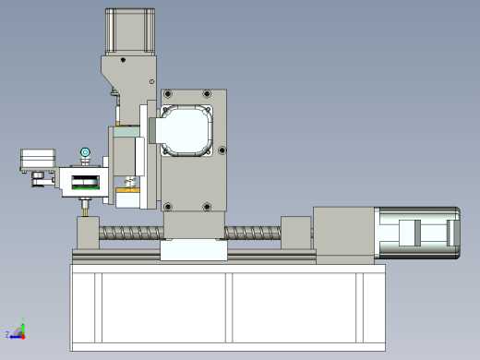
Task: Select the pale green block on the Z slide
Action: 126,132
